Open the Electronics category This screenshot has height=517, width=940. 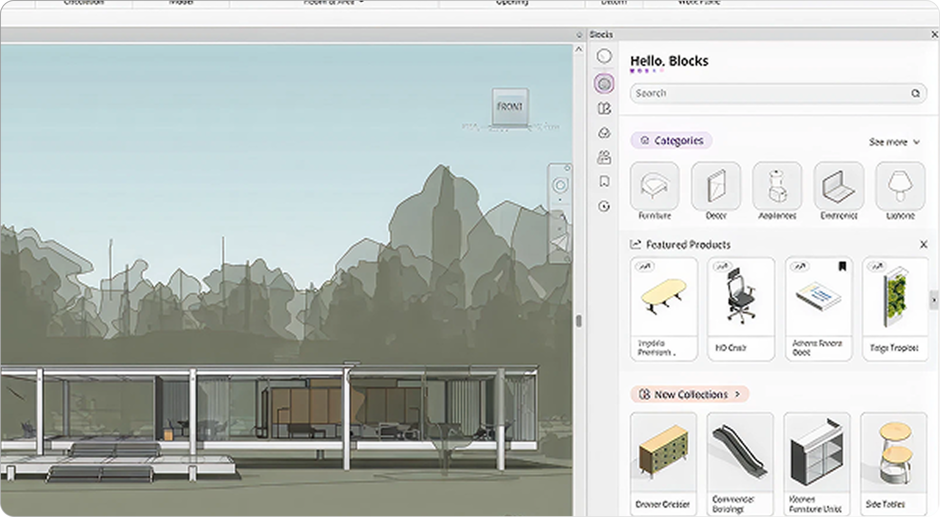pos(838,187)
